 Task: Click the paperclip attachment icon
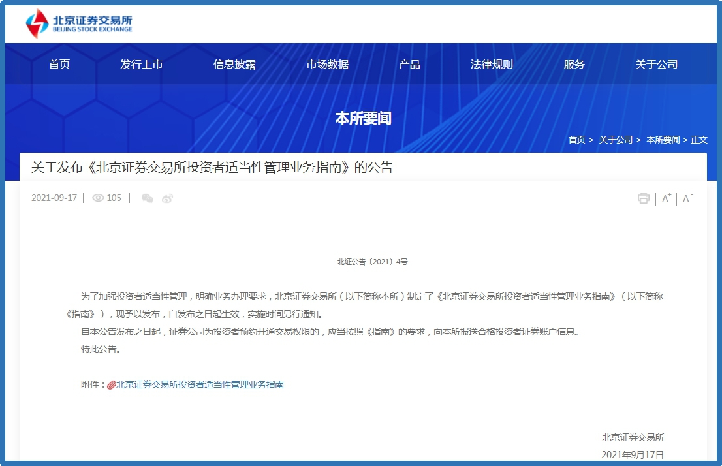pos(111,385)
